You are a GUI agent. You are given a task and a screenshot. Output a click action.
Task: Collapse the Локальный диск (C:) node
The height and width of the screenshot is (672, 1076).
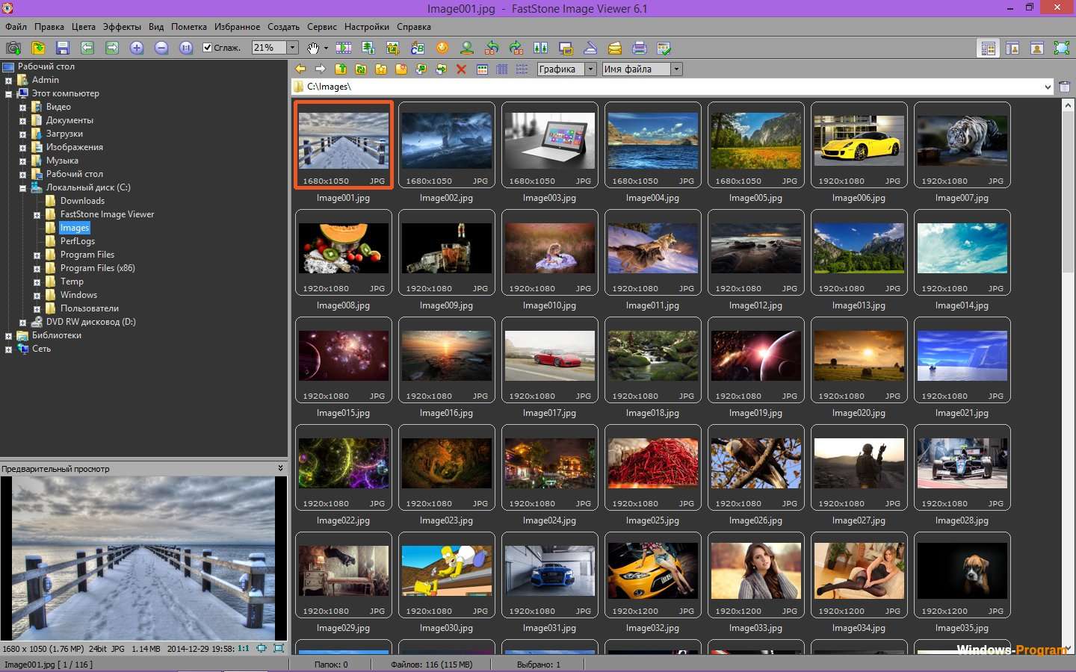[x=22, y=188]
